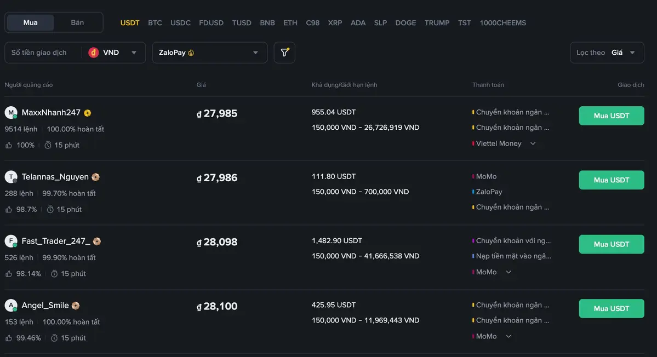Click the MaxxNhanh247 avatar icon

[x=11, y=113]
